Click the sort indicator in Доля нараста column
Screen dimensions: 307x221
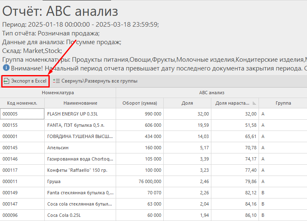[254, 103]
